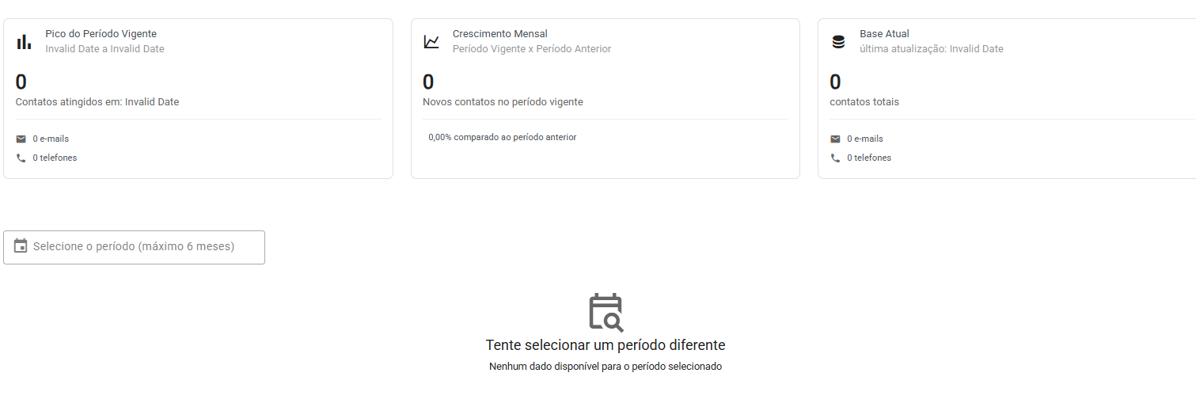Screen dimensions: 1196x407
Task: Click 'Contatos atingidos em: Invalid Date' text
Action: [x=97, y=102]
